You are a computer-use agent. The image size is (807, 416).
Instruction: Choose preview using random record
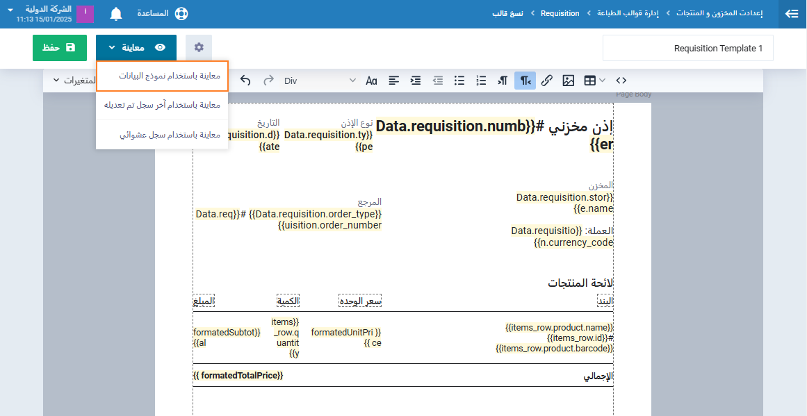coord(163,135)
